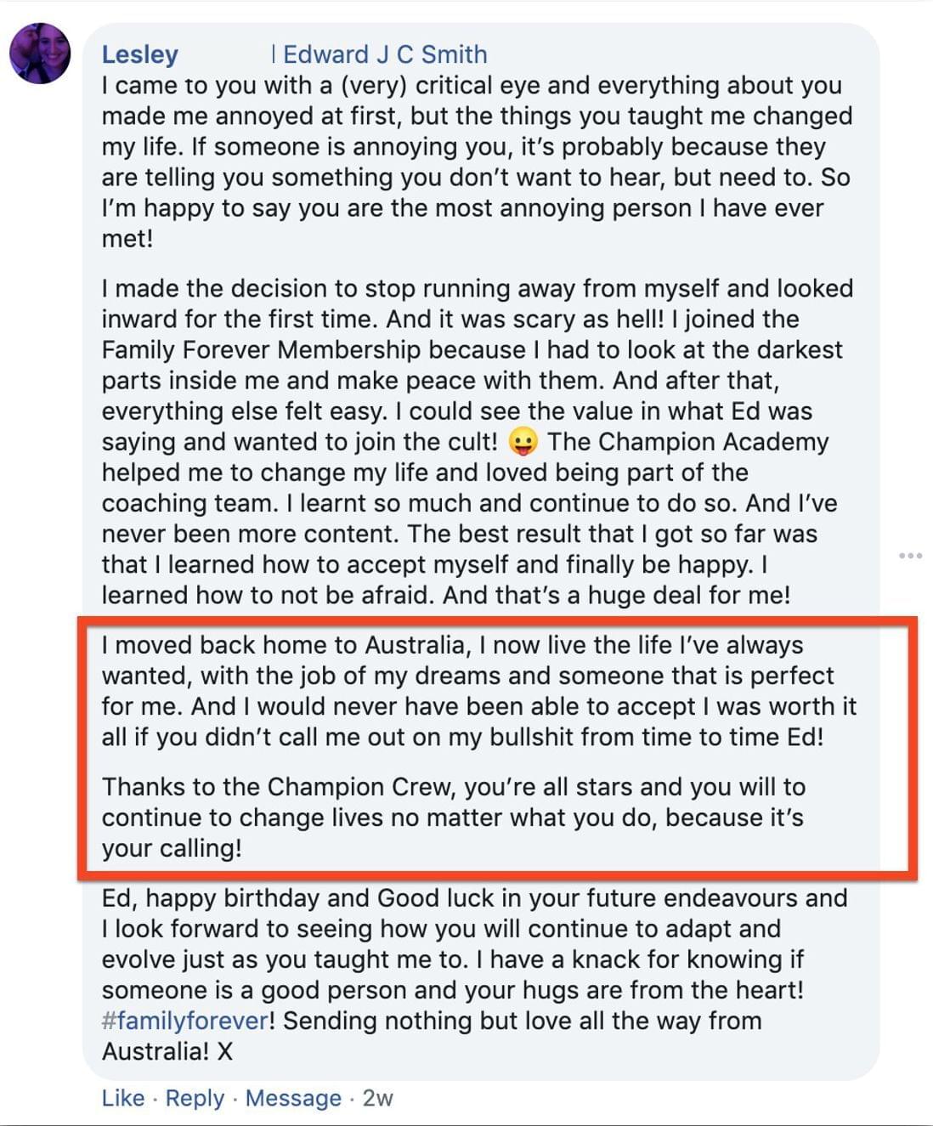The width and height of the screenshot is (933, 1126).
Task: Open Lesley's profile picture avatar
Action: point(40,53)
